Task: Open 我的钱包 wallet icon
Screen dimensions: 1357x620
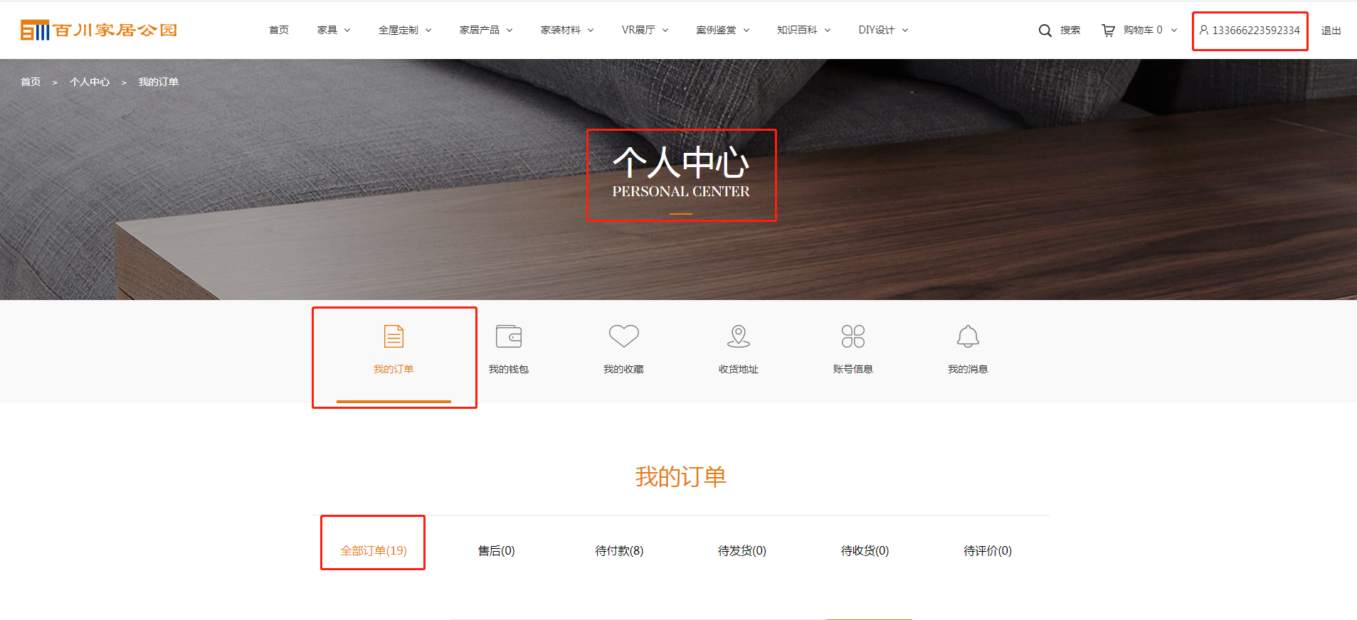Action: pyautogui.click(x=509, y=336)
